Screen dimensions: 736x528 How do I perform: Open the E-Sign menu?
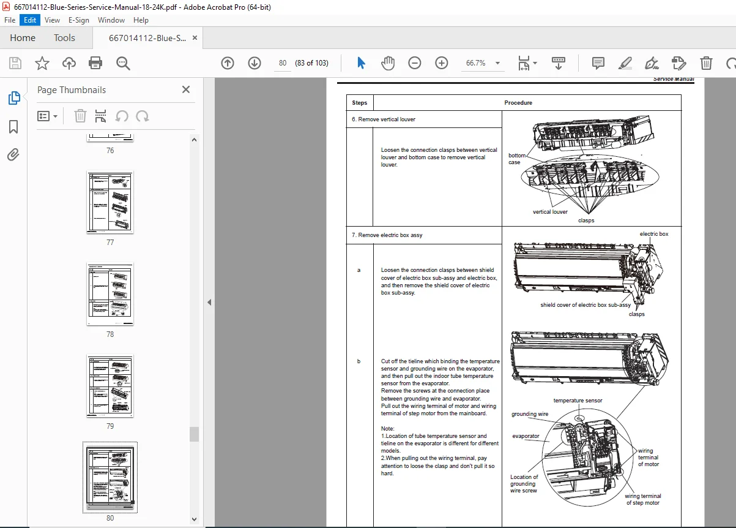(79, 20)
